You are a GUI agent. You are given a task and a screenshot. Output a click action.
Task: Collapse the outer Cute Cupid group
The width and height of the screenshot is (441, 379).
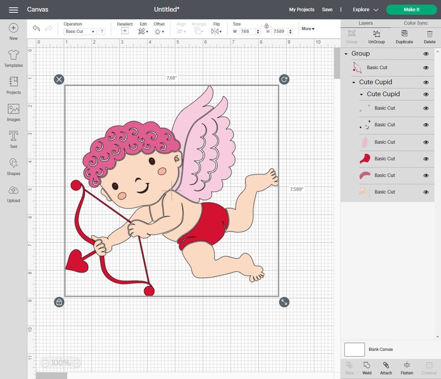point(354,82)
